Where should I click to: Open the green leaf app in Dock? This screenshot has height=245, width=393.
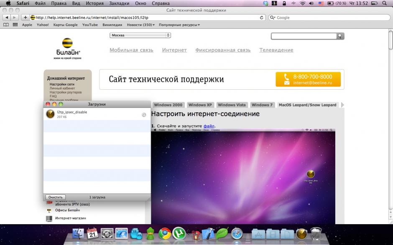(222, 233)
